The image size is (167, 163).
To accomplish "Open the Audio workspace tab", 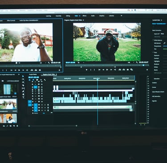I will tap(93, 16).
